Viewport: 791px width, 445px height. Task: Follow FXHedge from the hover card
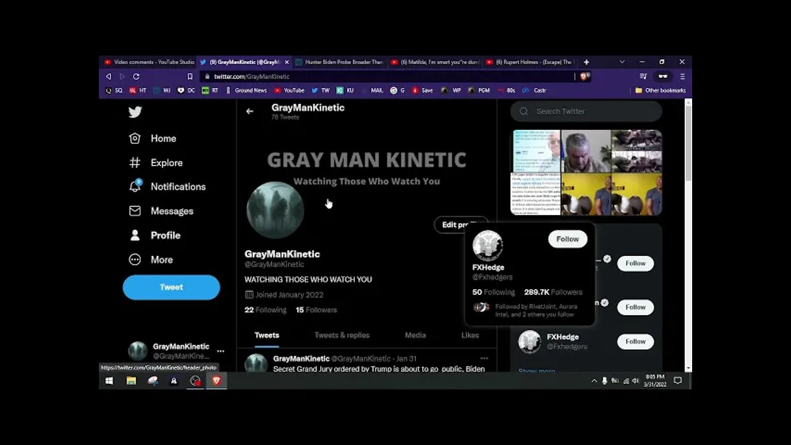567,239
